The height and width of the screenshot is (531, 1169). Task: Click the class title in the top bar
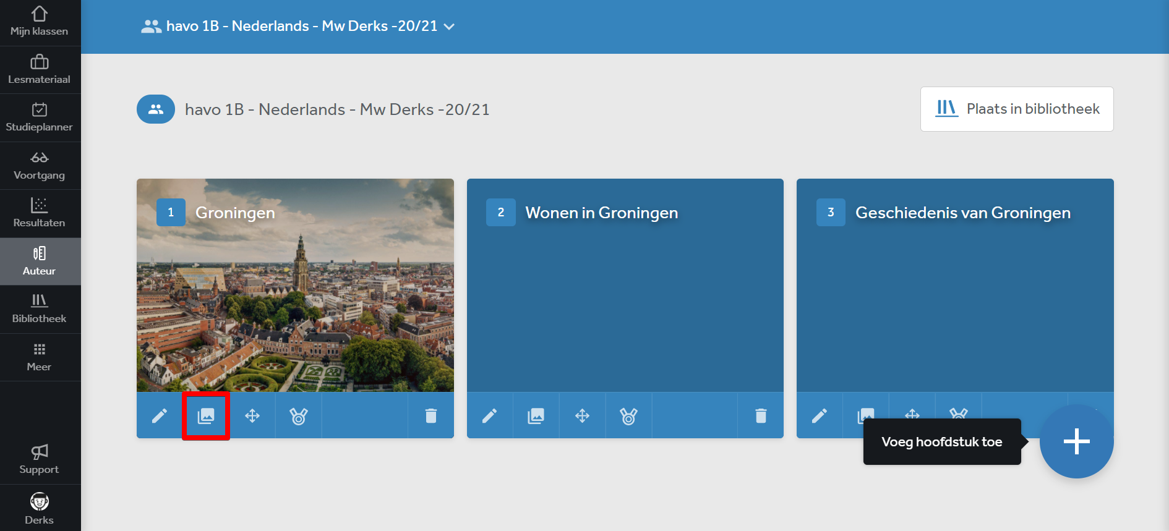302,26
